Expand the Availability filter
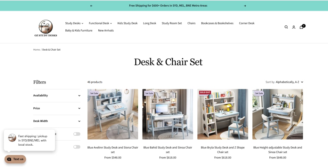The height and width of the screenshot is (167, 328). [57, 96]
